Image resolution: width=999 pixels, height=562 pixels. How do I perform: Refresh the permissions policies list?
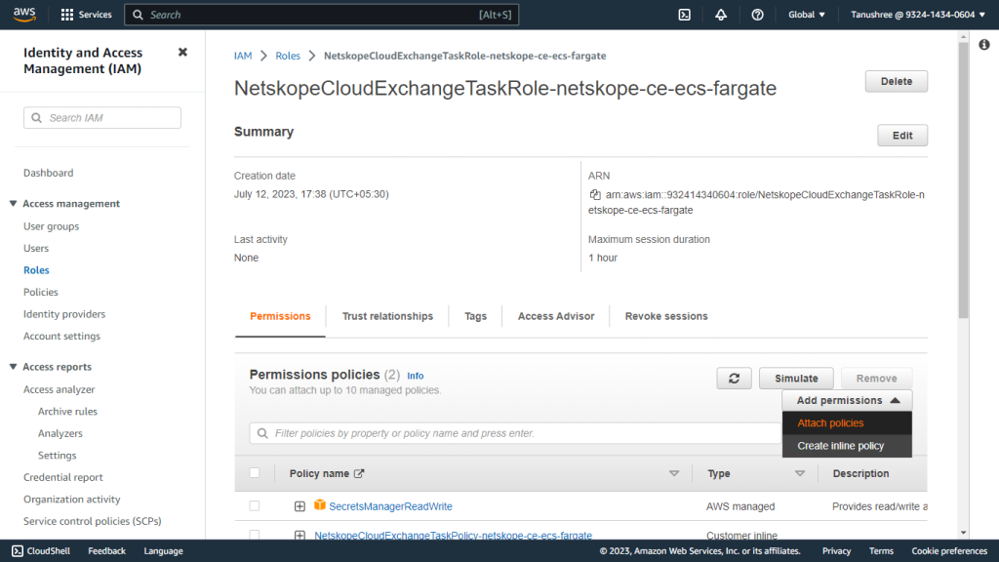pyautogui.click(x=734, y=379)
